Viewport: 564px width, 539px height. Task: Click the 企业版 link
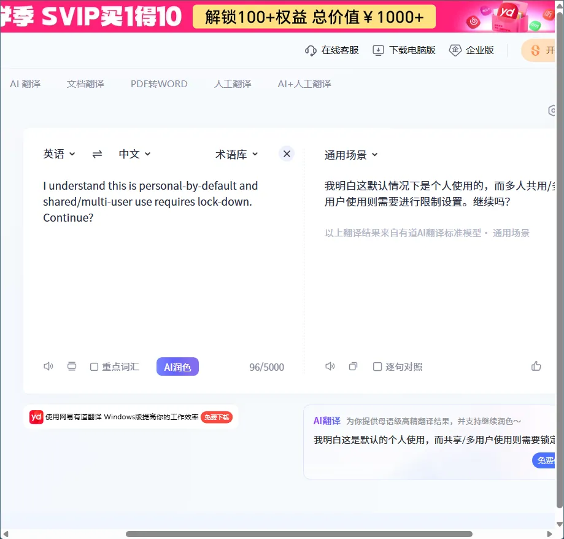point(480,50)
